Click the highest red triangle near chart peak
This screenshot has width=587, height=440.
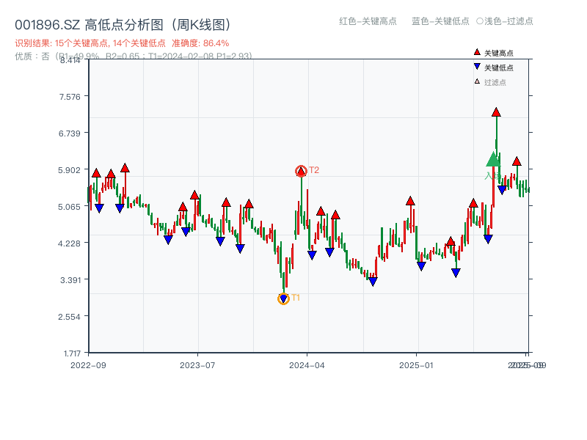pyautogui.click(x=496, y=112)
